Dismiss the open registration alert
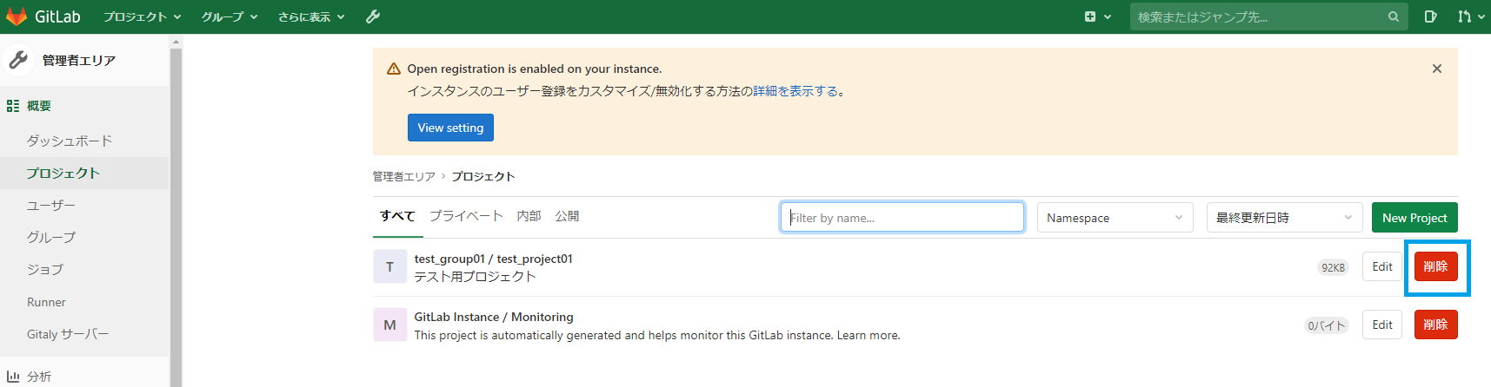The height and width of the screenshot is (387, 1491). click(1437, 69)
